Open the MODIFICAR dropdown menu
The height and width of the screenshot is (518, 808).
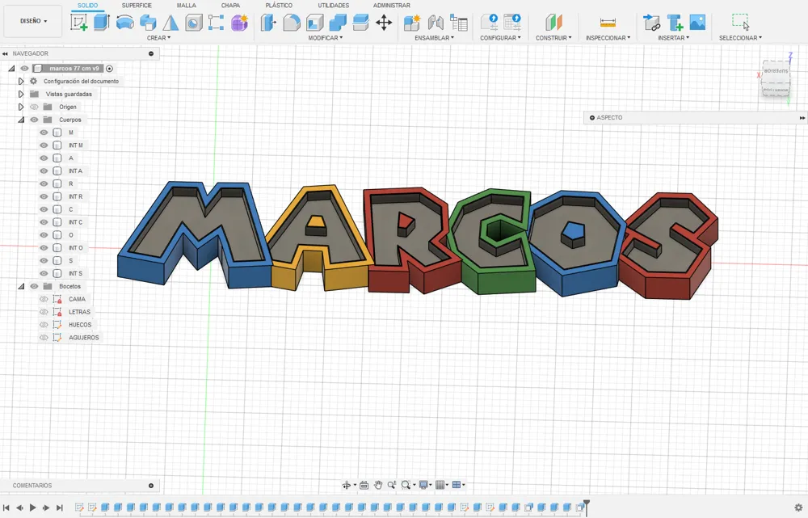[325, 38]
